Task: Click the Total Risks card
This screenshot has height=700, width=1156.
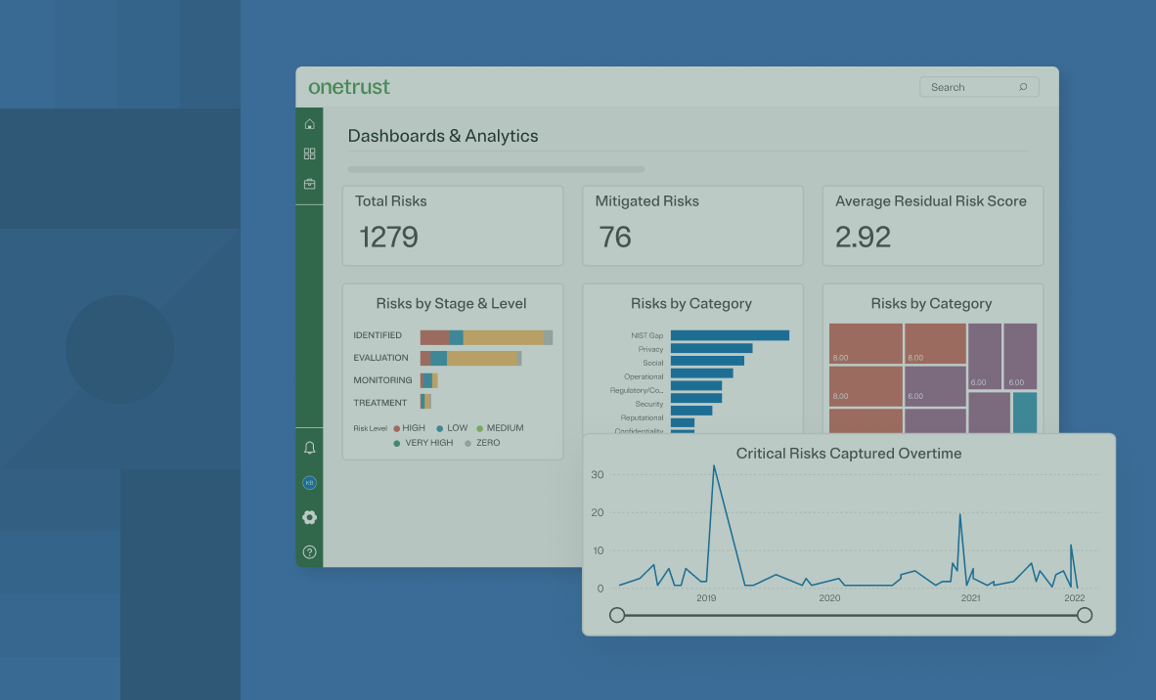Action: pos(452,225)
